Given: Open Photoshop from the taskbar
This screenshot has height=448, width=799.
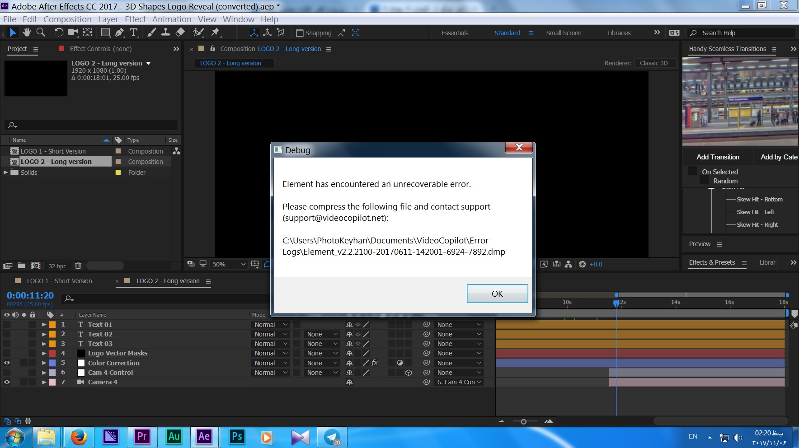Looking at the screenshot, I should click(237, 437).
